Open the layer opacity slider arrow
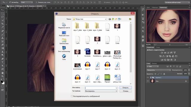 (189, 70)
